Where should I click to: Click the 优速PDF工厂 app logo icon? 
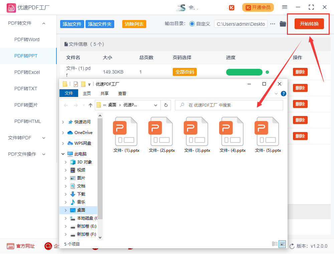pos(11,8)
